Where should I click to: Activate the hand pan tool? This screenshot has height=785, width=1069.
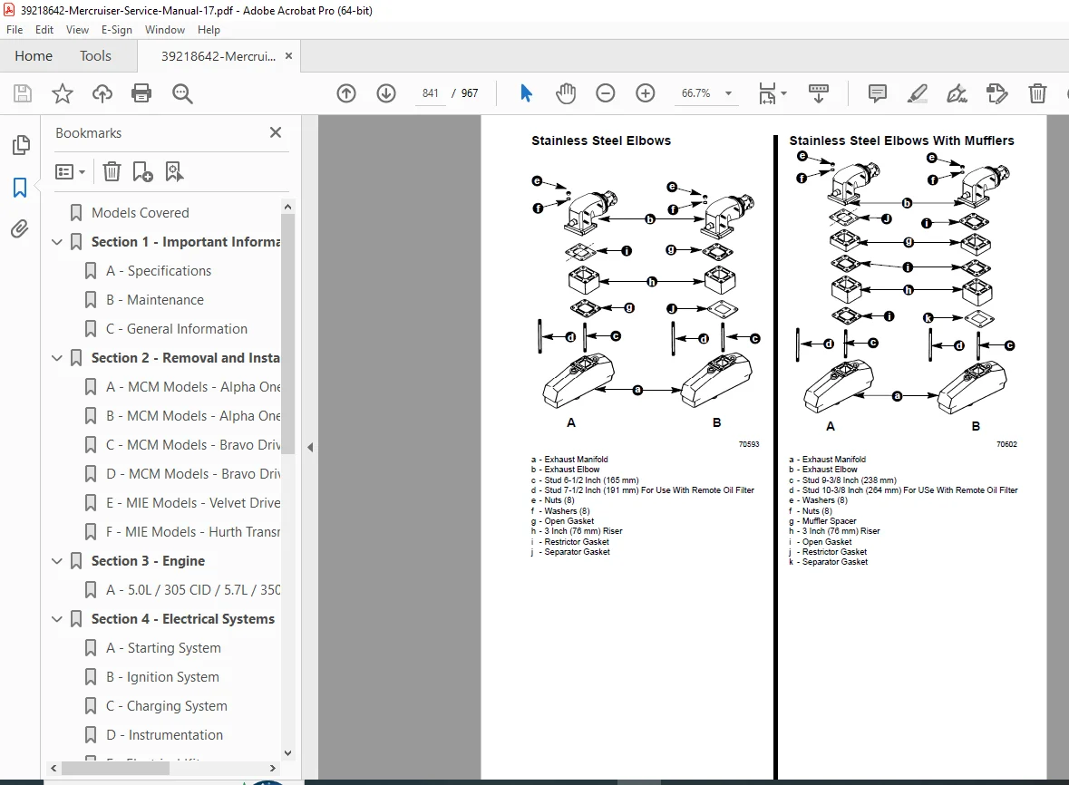point(565,93)
